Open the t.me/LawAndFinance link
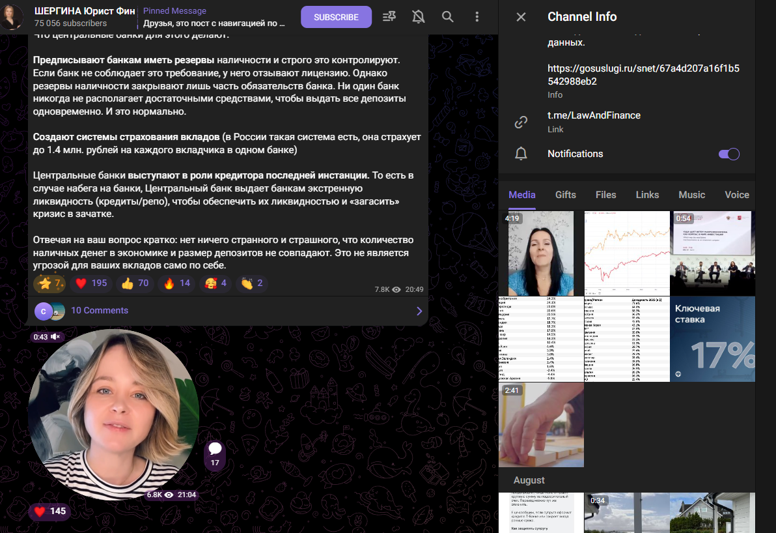Image resolution: width=776 pixels, height=533 pixels. click(x=594, y=115)
